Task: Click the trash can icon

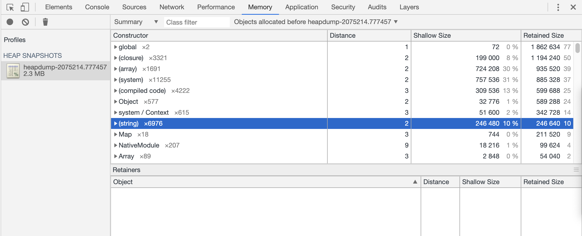Action: point(45,22)
